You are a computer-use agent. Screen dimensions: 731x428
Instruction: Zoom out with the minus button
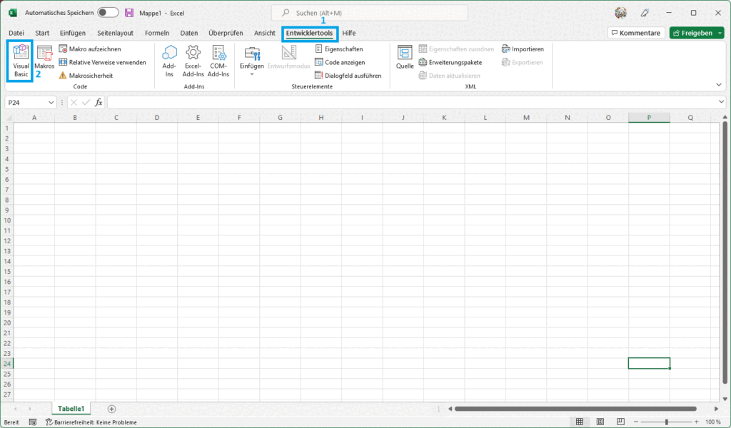coord(635,422)
